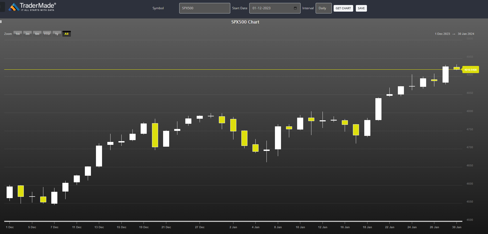The width and height of the screenshot is (488, 234).
Task: Click the 10 Jan x-axis label
Action: 300,227
